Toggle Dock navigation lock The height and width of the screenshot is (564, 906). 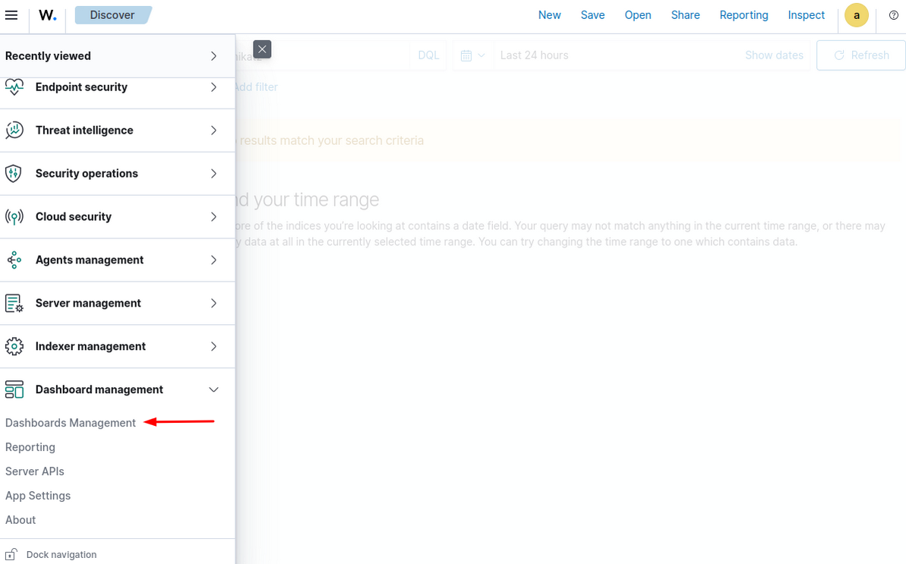12,555
